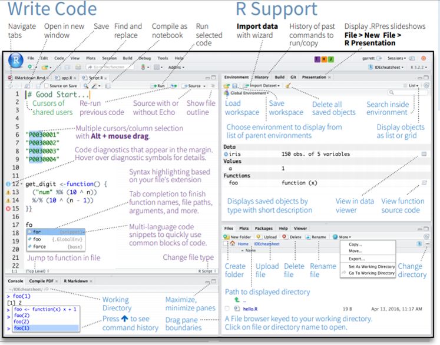
Task: Click the Upload button
Action: point(267,237)
